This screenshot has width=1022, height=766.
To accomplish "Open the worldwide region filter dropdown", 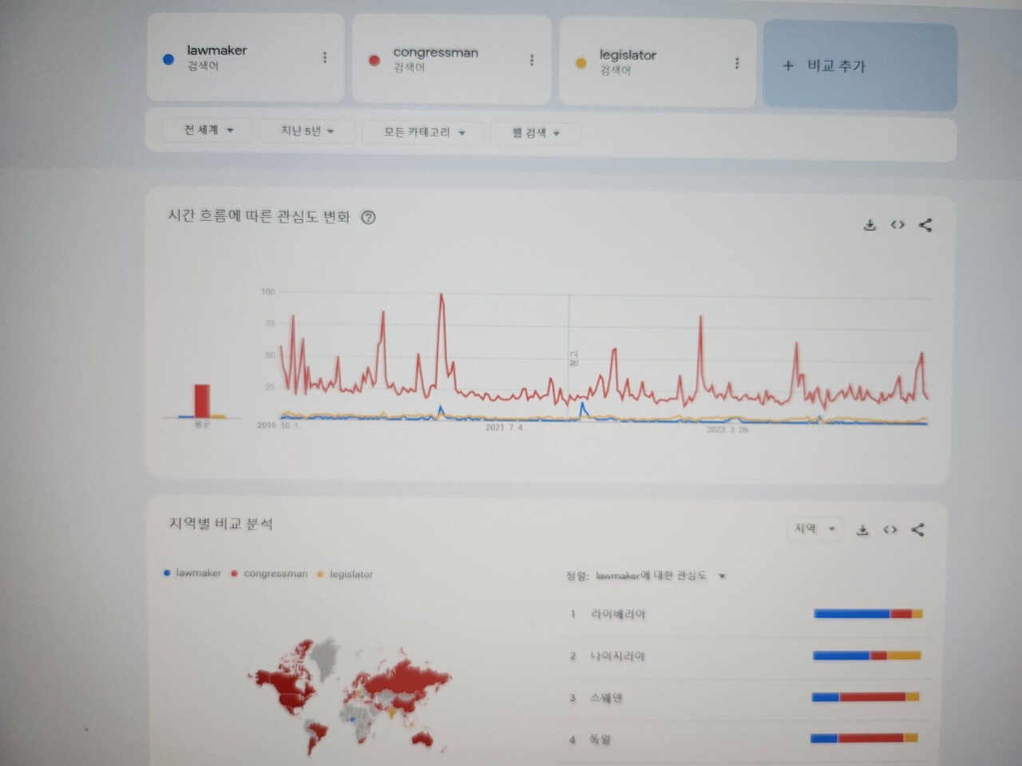I will [207, 130].
